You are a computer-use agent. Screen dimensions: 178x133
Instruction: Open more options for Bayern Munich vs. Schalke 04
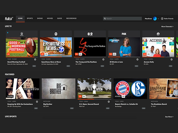pyautogui.click(x=144, y=108)
